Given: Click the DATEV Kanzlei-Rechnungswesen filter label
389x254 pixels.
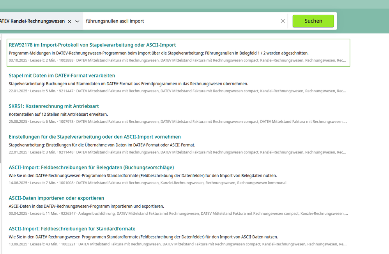Looking at the screenshot, I should point(32,21).
